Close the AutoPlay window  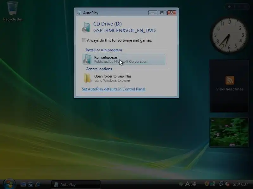(171, 13)
